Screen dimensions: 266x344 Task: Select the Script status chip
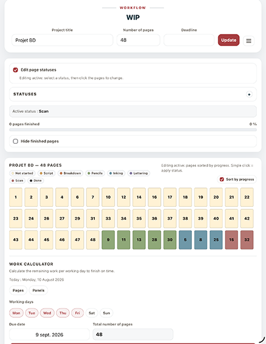[47, 173]
